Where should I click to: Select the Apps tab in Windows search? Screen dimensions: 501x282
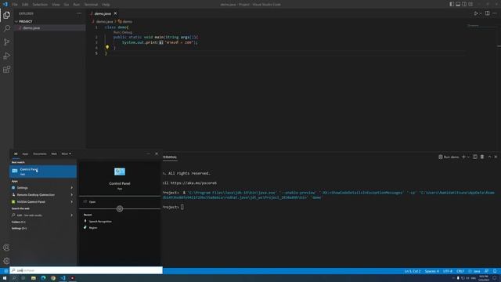coord(25,154)
